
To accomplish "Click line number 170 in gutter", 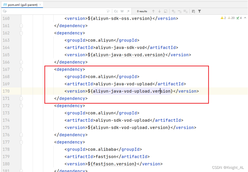I will (x=6, y=91).
